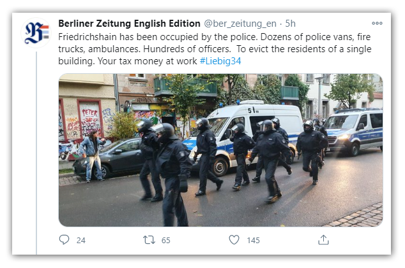Open the share upload icon

click(323, 240)
